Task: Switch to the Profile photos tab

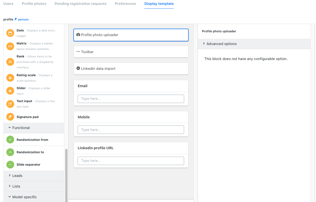Action: tap(34, 4)
